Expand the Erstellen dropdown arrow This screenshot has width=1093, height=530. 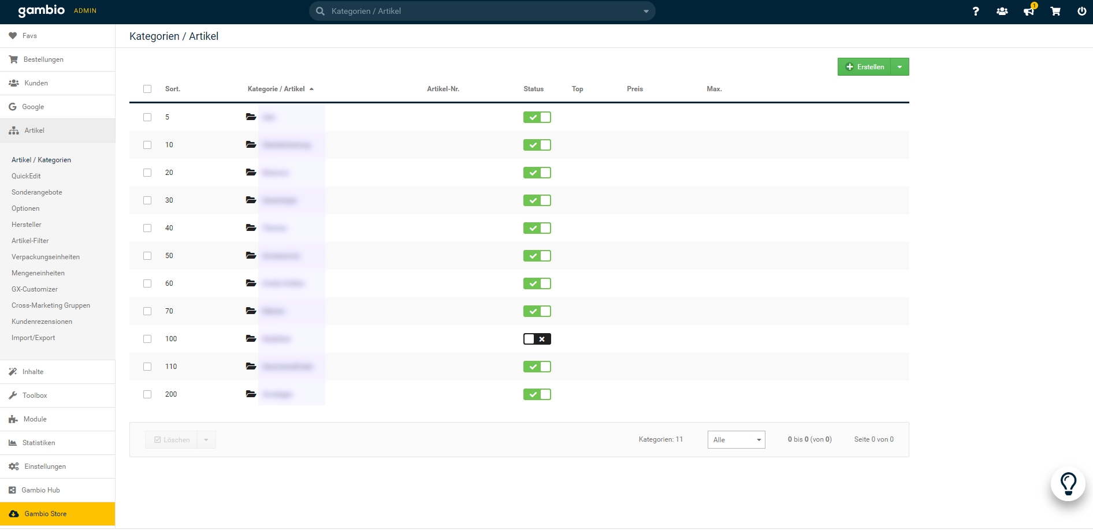tap(899, 67)
